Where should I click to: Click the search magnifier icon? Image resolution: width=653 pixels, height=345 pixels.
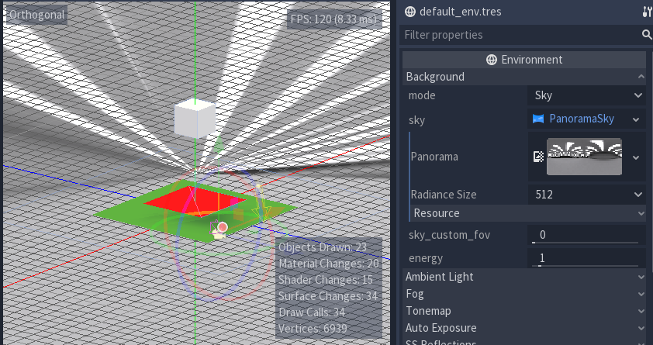click(647, 35)
